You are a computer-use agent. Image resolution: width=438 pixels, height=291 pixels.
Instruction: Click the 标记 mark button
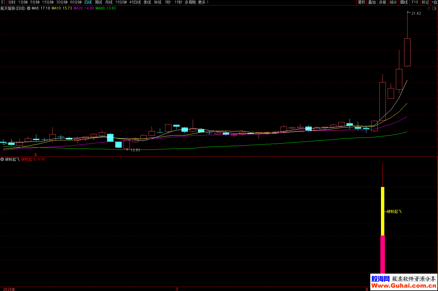(x=425, y=2)
